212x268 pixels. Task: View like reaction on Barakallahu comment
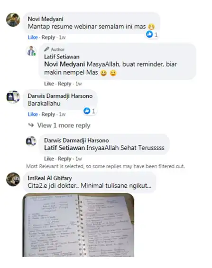point(89,111)
